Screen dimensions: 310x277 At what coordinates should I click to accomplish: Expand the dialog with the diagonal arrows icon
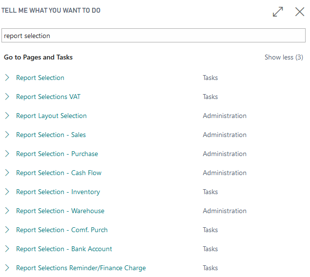coord(277,12)
